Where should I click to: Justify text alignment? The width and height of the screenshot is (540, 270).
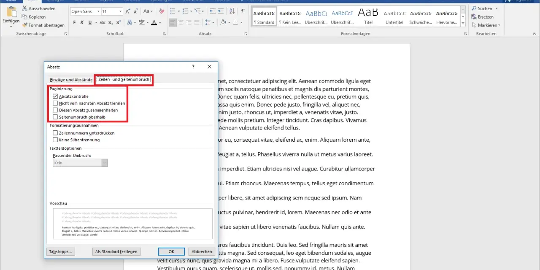click(x=197, y=22)
